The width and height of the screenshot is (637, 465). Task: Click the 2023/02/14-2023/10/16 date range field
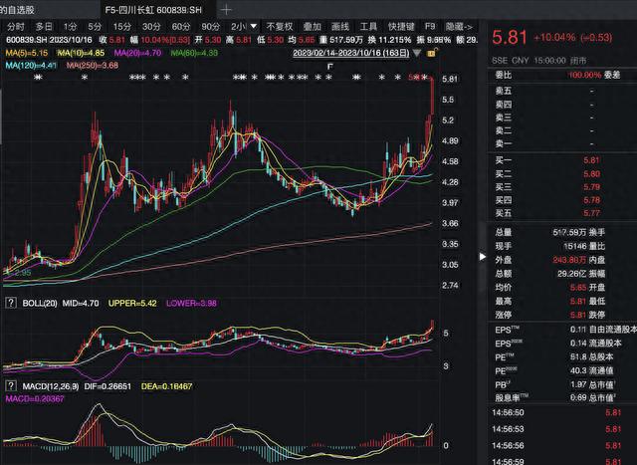click(x=351, y=53)
